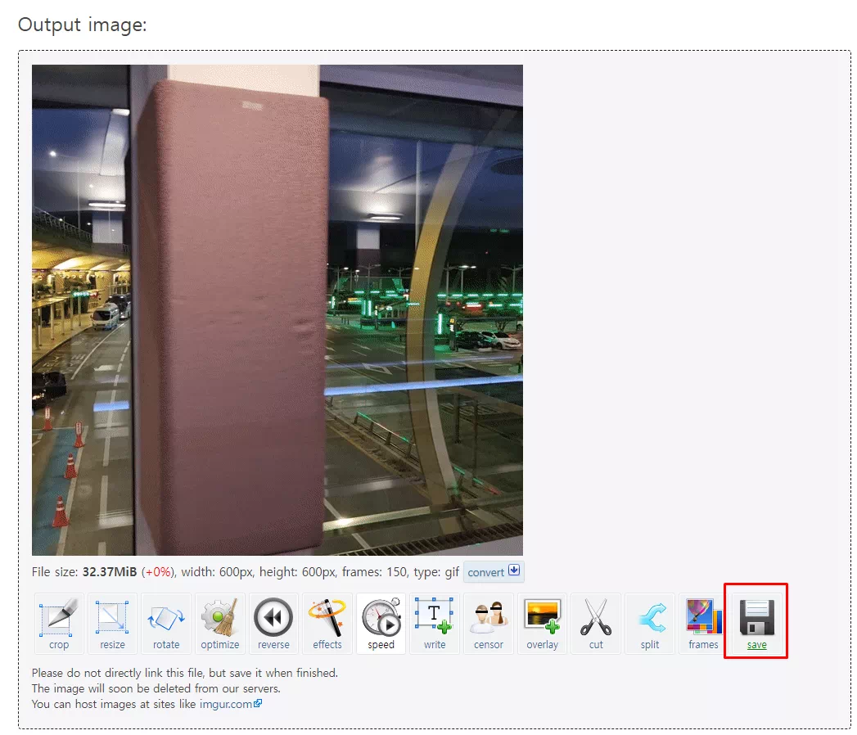Open the imgur.com link
Screen dimensions: 857x735
coord(231,704)
